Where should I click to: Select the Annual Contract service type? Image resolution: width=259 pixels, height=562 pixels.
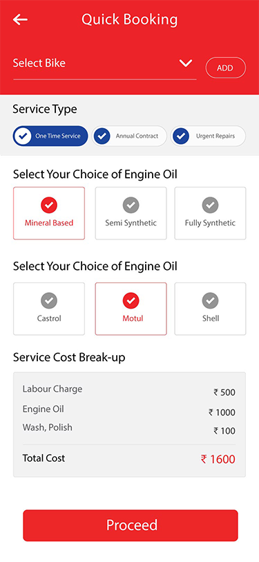(x=129, y=136)
